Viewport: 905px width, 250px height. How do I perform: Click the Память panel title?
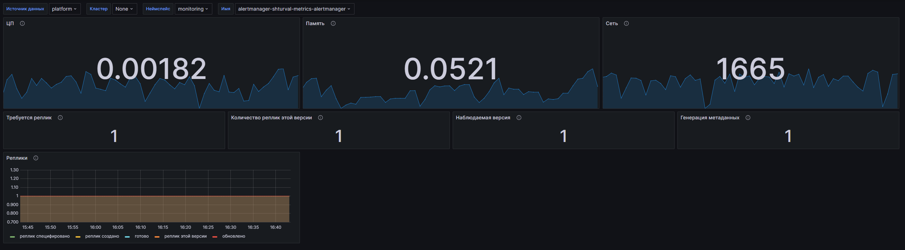[x=315, y=23]
